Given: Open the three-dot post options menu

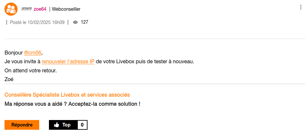Looking at the screenshot, I should click(x=301, y=7).
